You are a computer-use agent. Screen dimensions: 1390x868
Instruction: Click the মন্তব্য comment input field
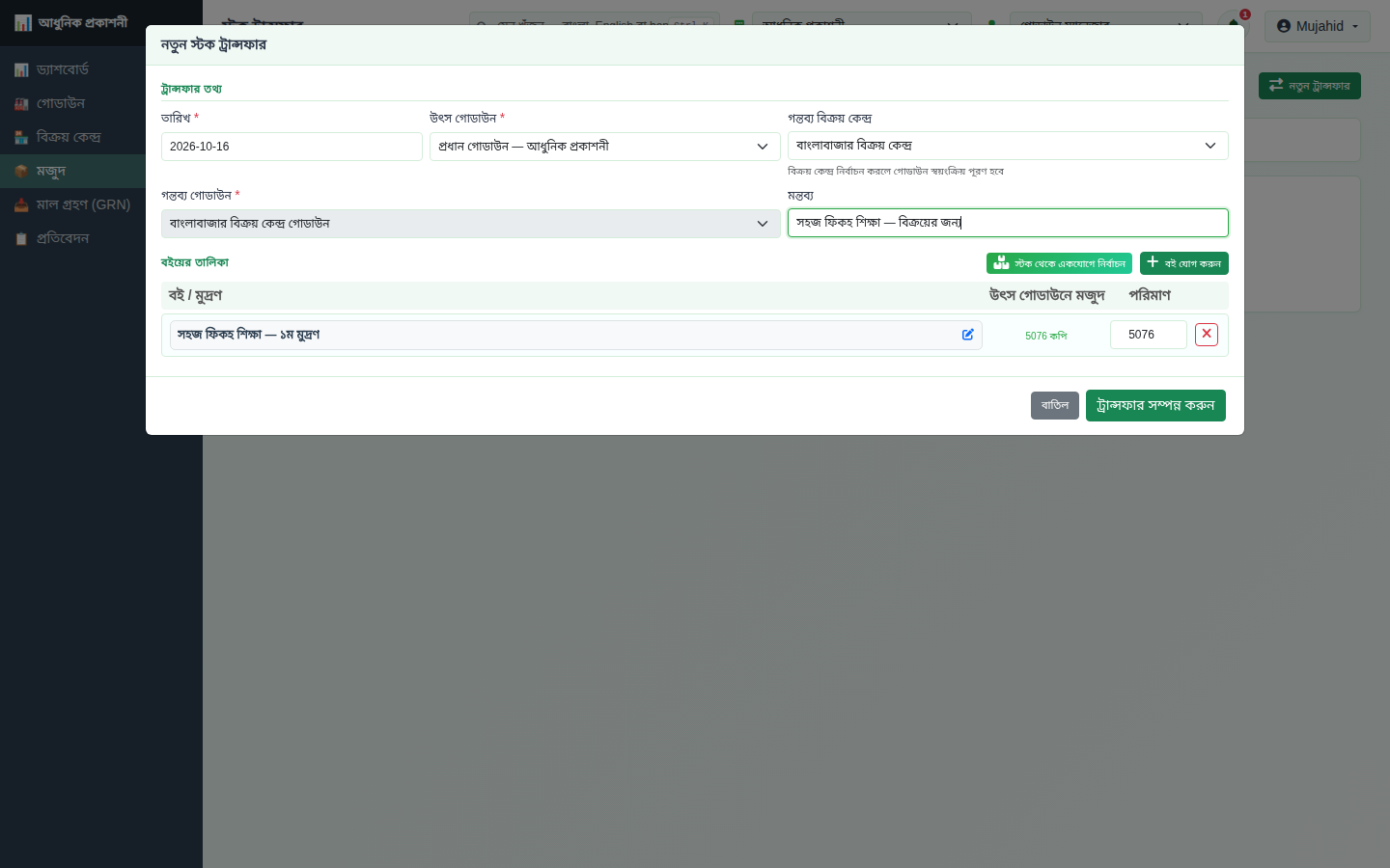point(1008,223)
